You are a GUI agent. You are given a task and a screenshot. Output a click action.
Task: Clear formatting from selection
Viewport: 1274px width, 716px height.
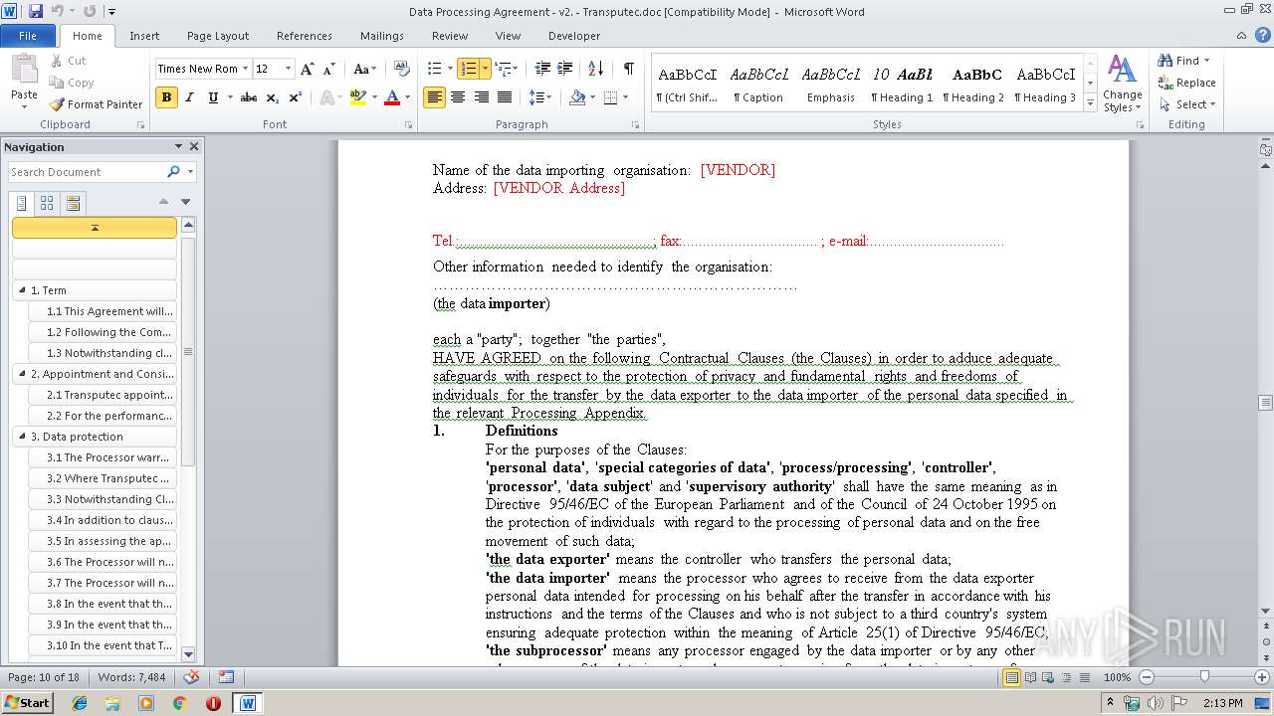(402, 69)
